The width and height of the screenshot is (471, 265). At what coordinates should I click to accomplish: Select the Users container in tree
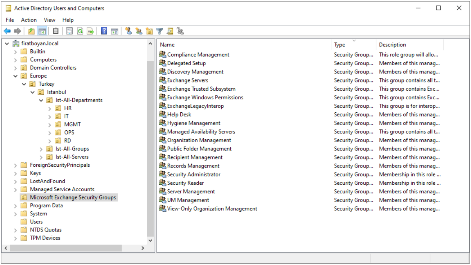coord(36,222)
